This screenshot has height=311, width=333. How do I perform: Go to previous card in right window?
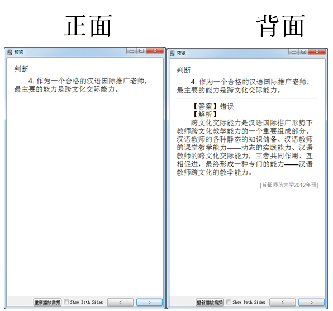point(283,302)
